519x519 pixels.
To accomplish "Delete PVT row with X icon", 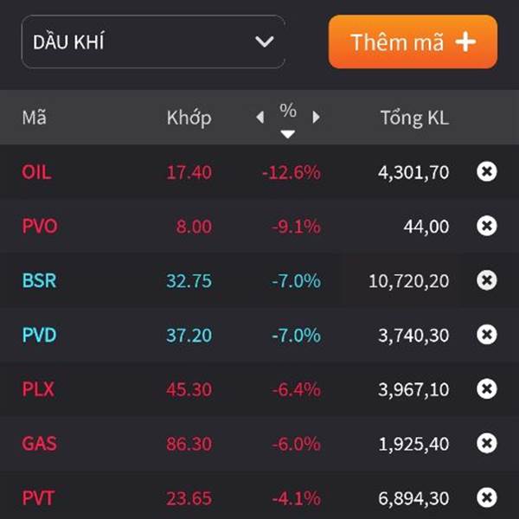I will (x=487, y=497).
